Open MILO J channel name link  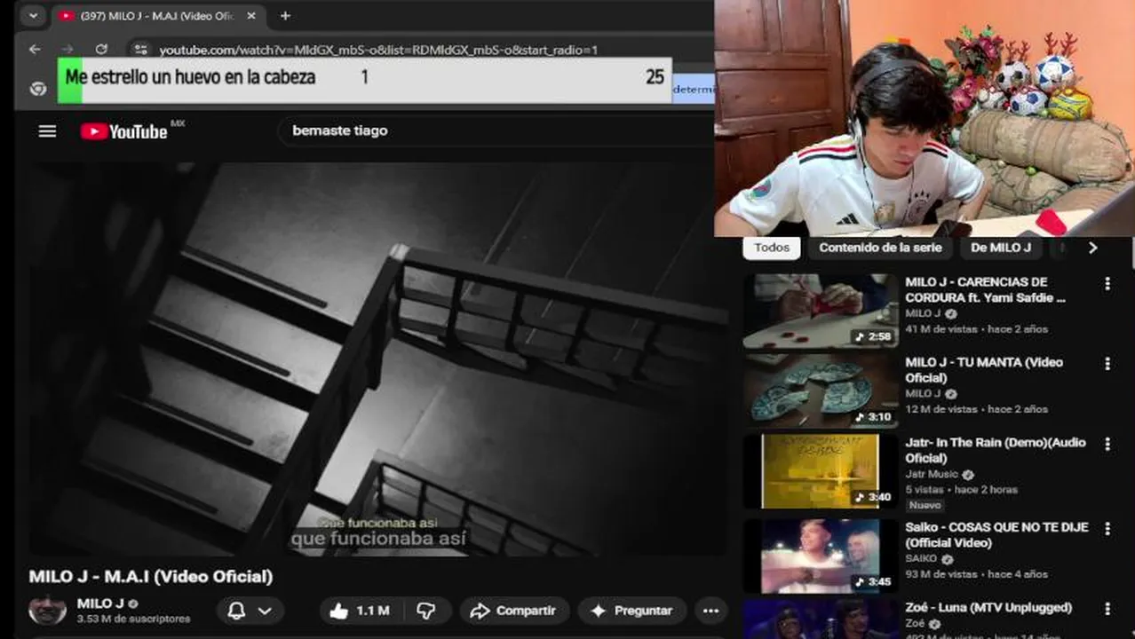point(100,603)
